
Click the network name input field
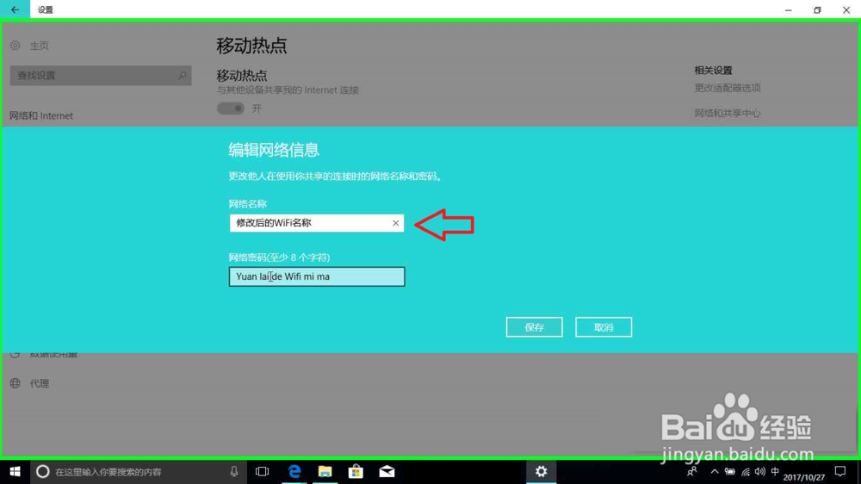pyautogui.click(x=317, y=223)
